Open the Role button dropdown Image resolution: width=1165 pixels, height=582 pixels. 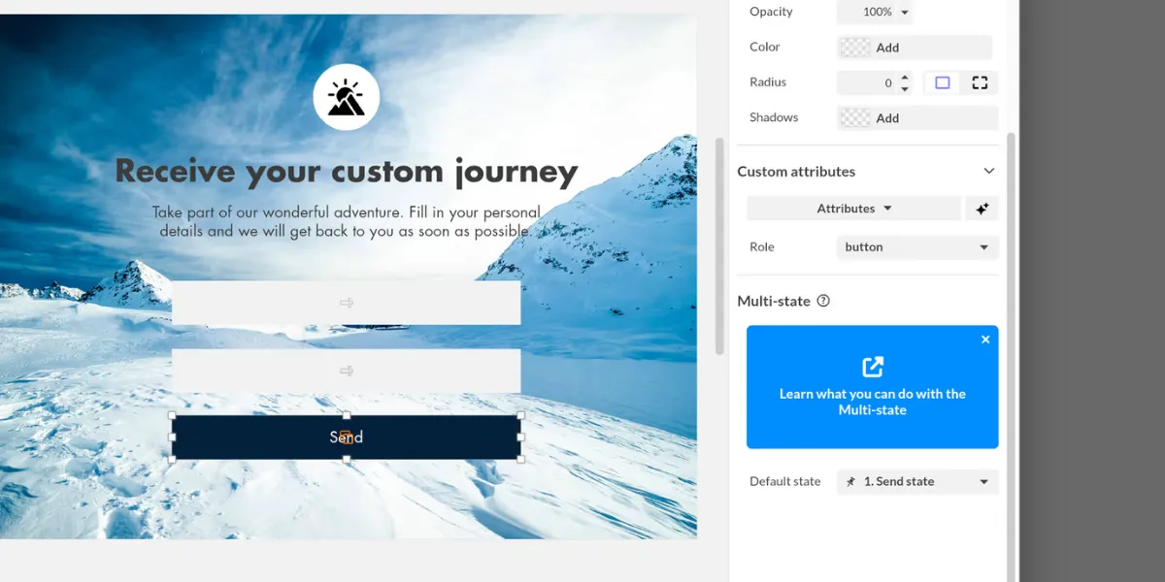[917, 247]
